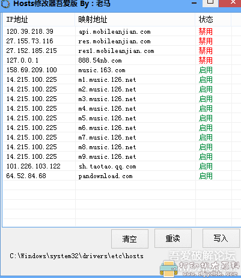Click 888.54nb.com mapping
This screenshot has width=241, height=278.
(100, 61)
